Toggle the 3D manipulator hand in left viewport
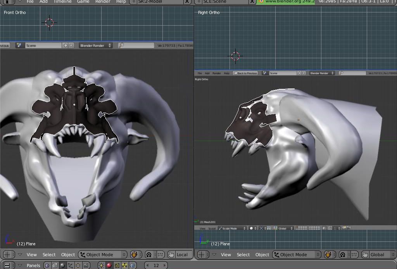 tap(171, 255)
